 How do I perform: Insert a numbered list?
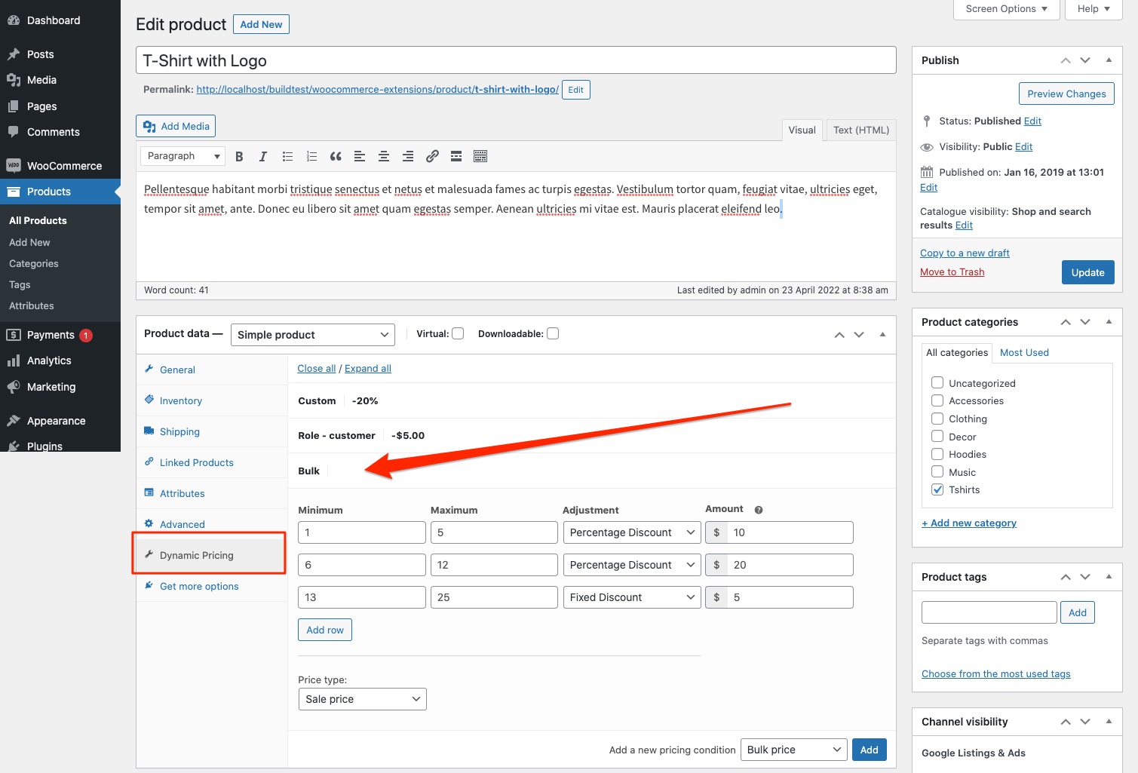[x=311, y=156]
